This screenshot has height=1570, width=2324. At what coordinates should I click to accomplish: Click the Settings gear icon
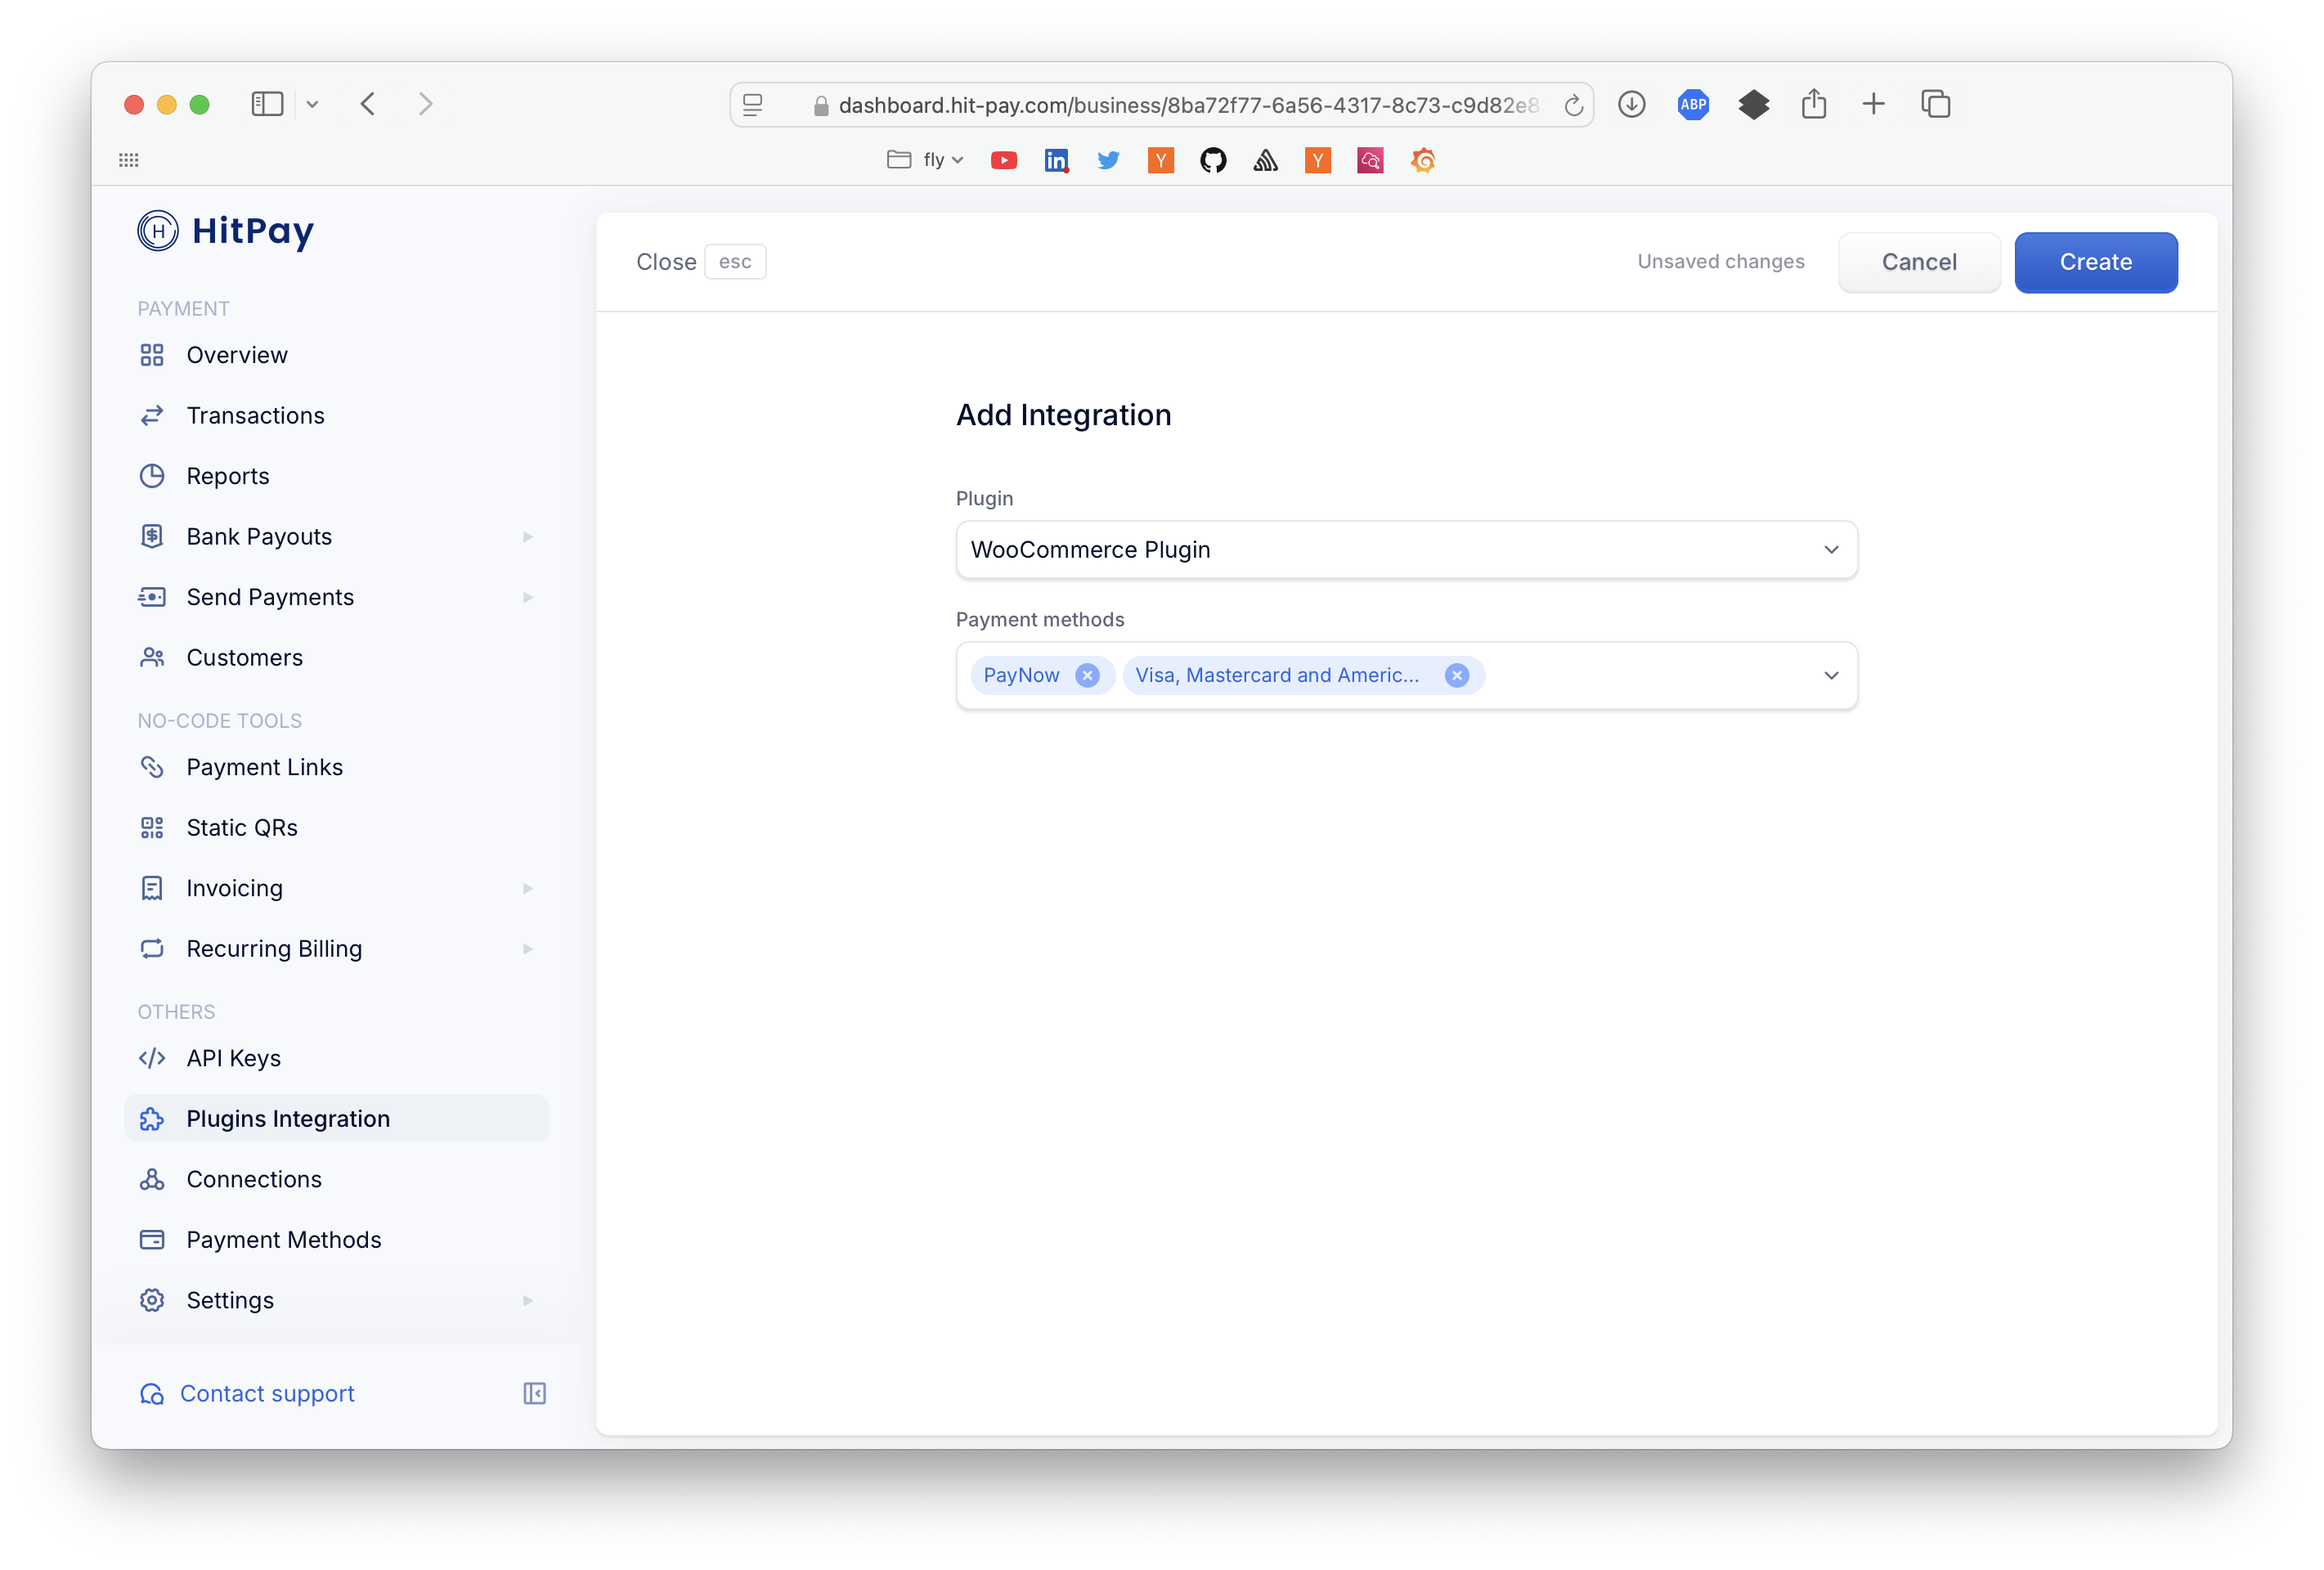point(152,1300)
